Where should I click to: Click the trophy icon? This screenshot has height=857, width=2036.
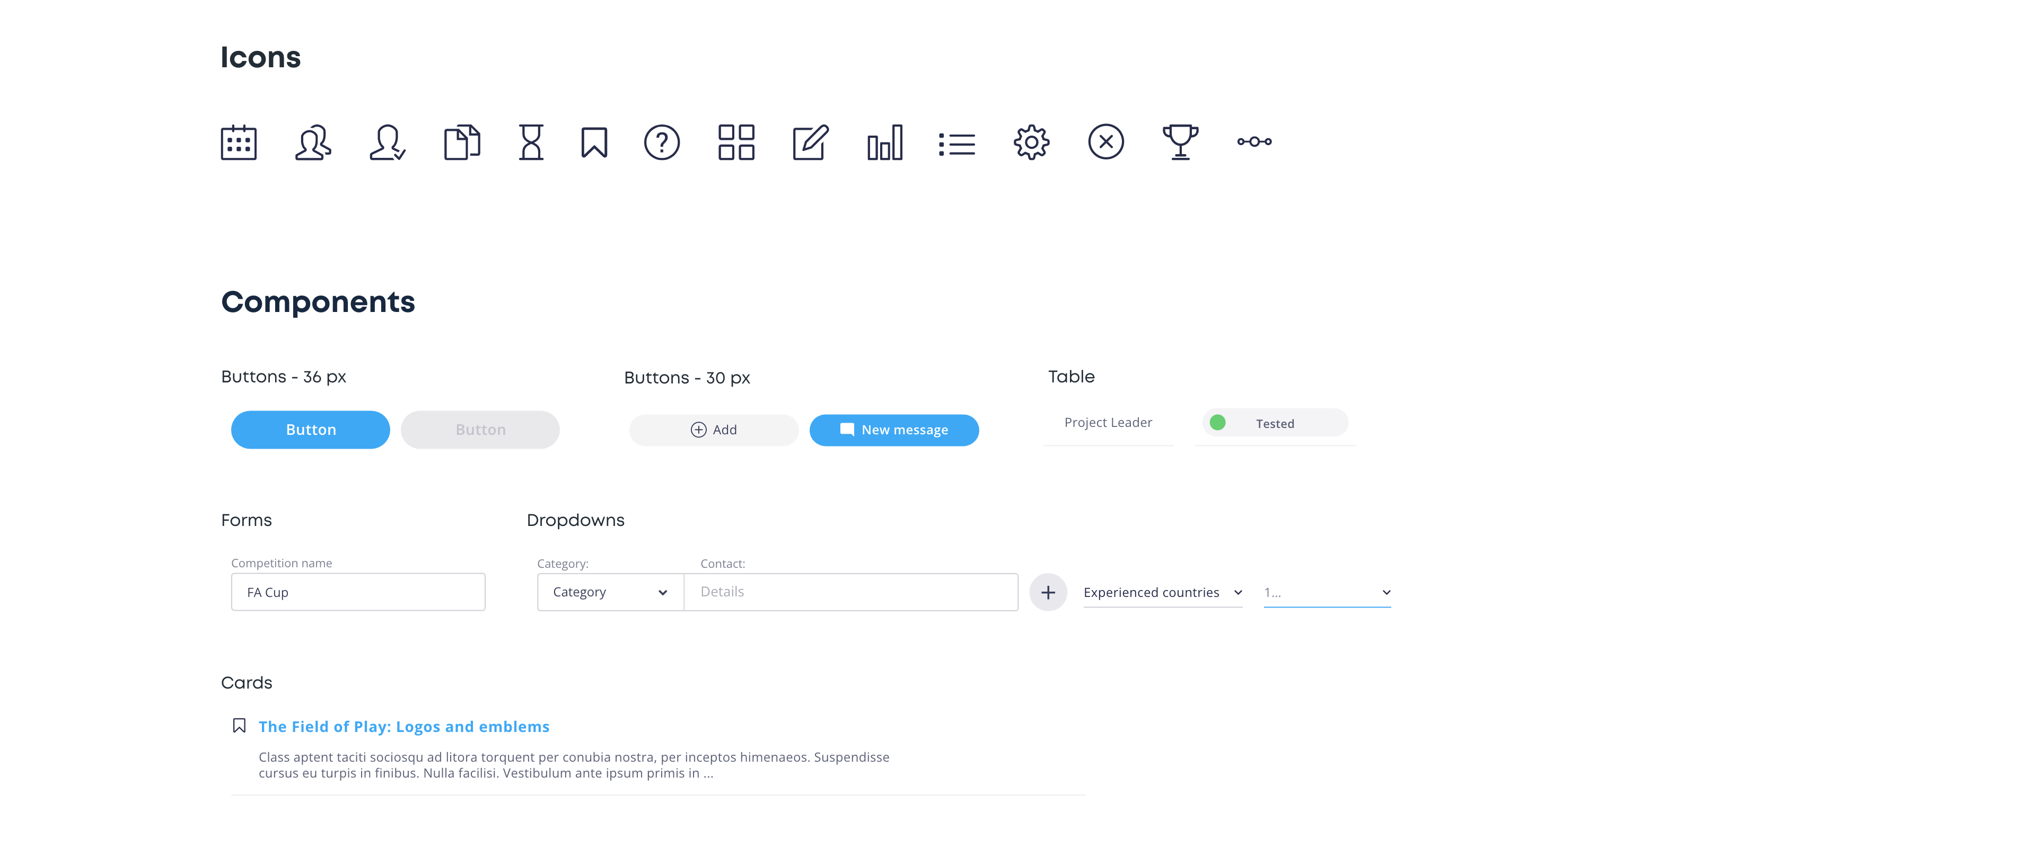point(1180,143)
